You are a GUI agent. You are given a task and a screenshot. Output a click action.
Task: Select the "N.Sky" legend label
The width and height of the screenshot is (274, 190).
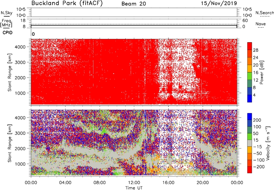(x=7, y=13)
